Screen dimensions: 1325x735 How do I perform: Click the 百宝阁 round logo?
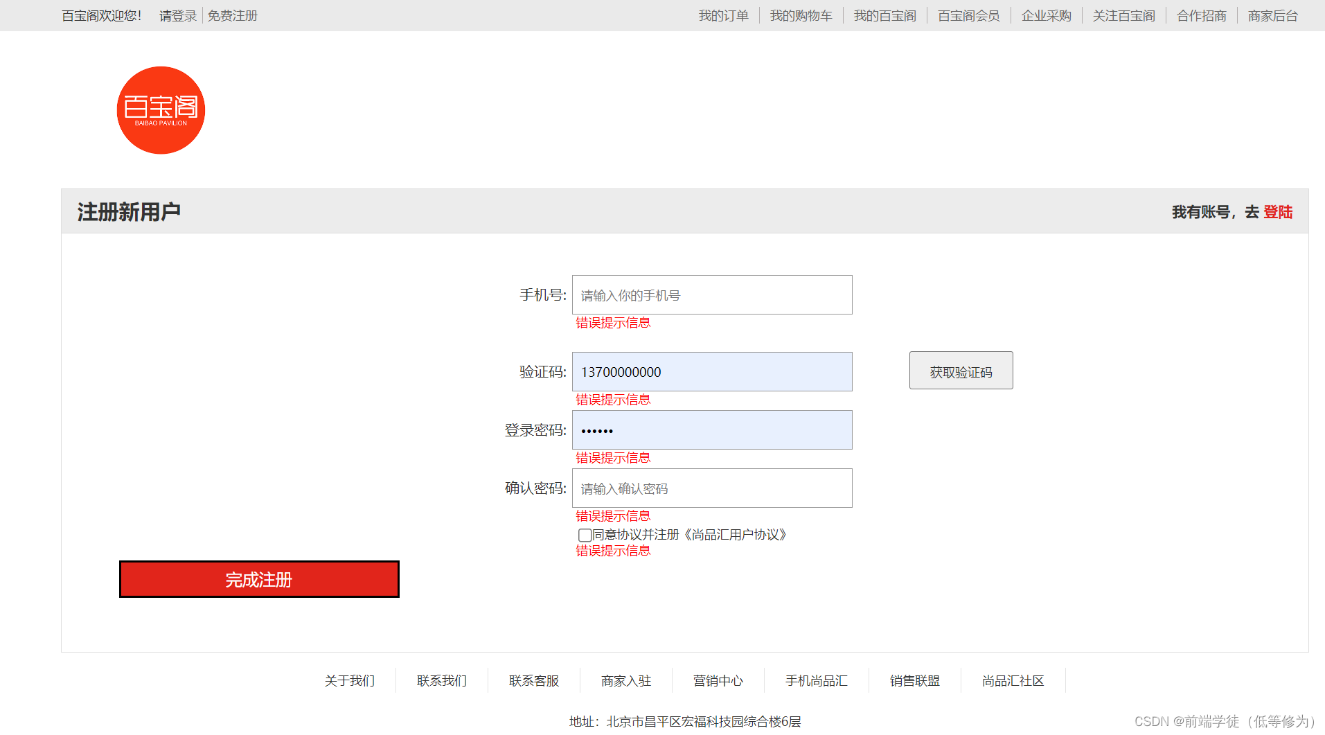point(161,110)
